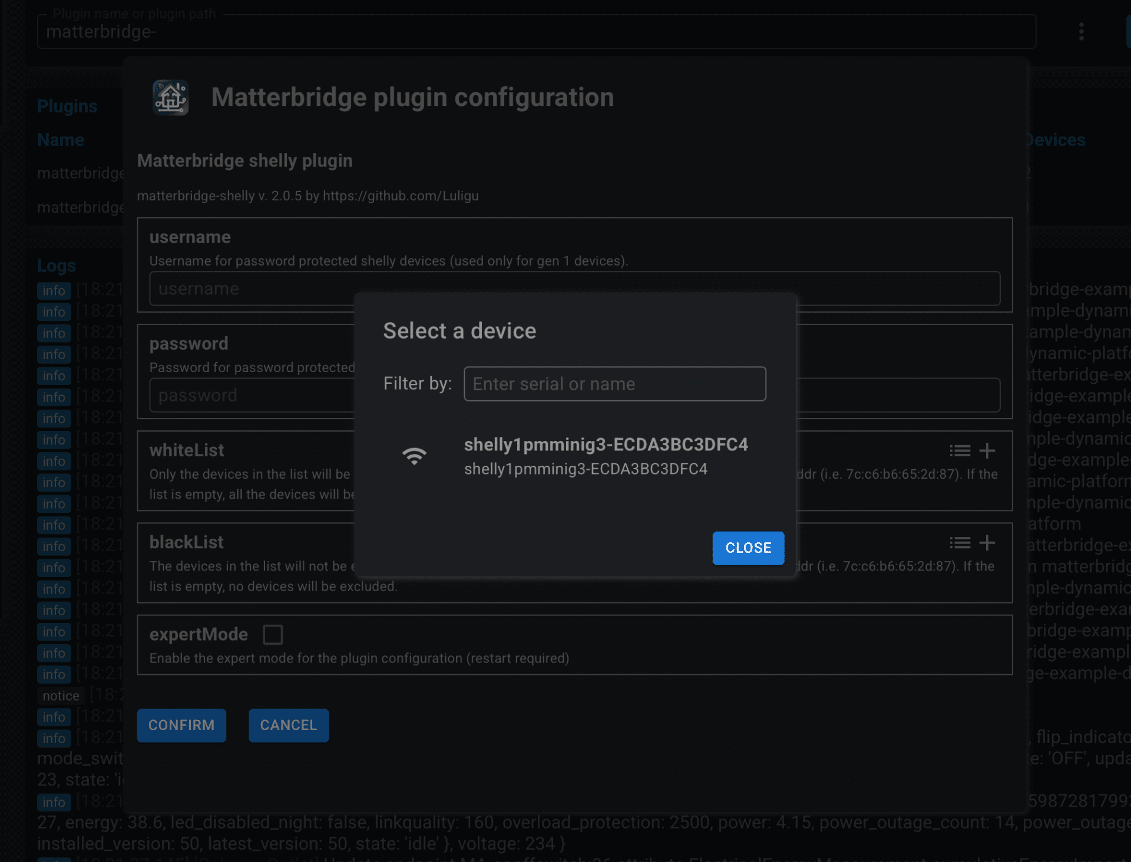This screenshot has width=1131, height=862.
Task: Click the Filter by serial or name input
Action: (x=615, y=384)
